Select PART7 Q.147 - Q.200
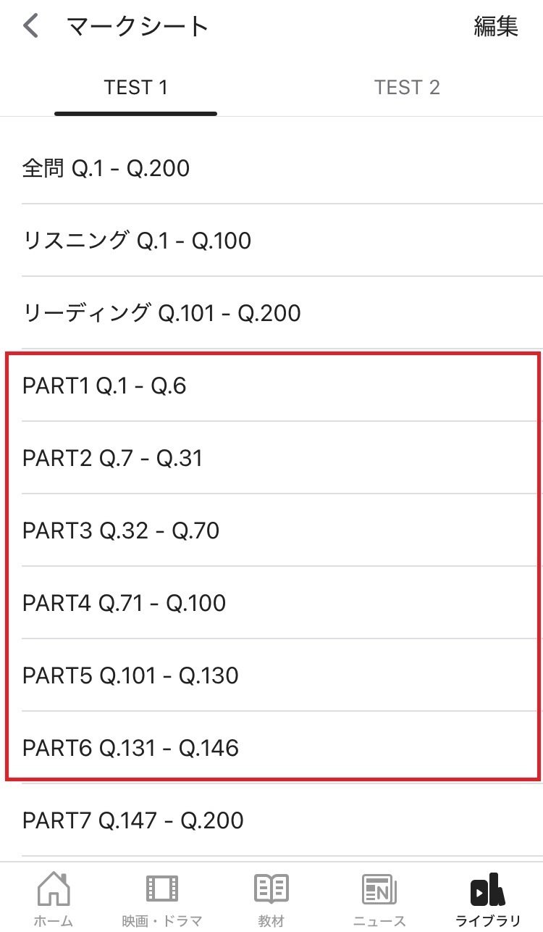 [x=271, y=820]
